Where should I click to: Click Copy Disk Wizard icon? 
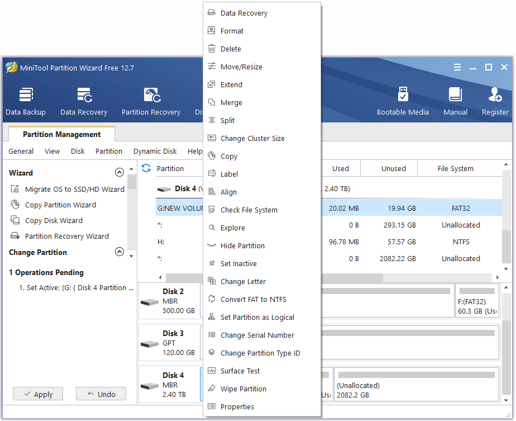15,220
